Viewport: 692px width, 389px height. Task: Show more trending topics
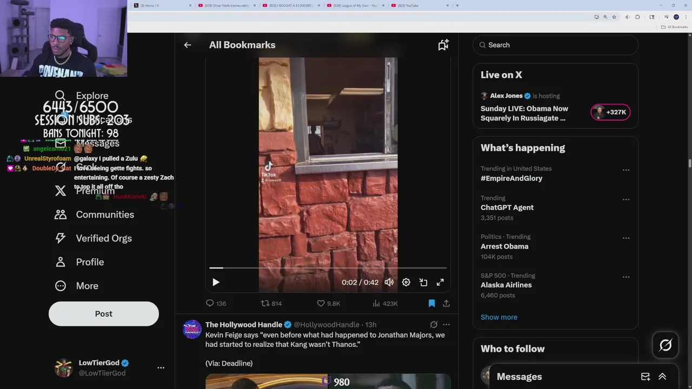point(499,317)
